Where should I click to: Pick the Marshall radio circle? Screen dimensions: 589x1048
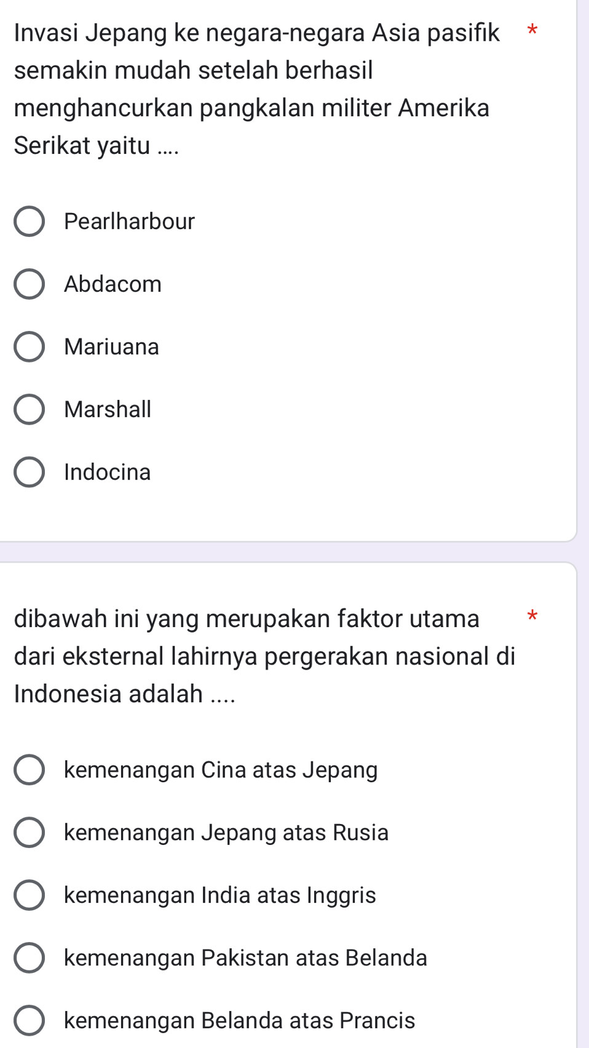click(x=29, y=410)
